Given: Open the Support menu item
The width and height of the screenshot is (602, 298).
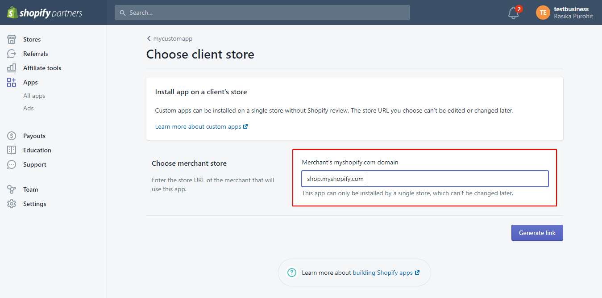Looking at the screenshot, I should (x=35, y=164).
